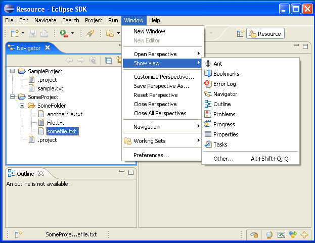Image resolution: width=315 pixels, height=243 pixels.
Task: Select anotherfile.txt in the Navigator
Action: point(65,114)
